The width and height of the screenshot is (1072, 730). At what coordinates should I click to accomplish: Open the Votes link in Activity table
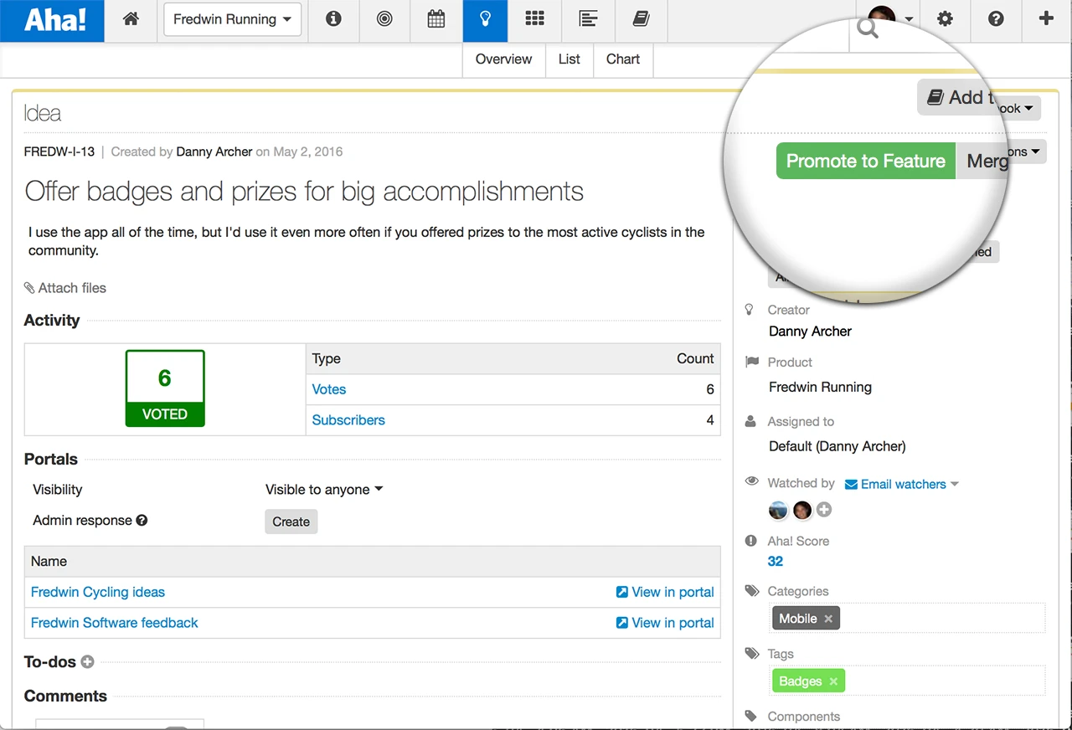(329, 389)
